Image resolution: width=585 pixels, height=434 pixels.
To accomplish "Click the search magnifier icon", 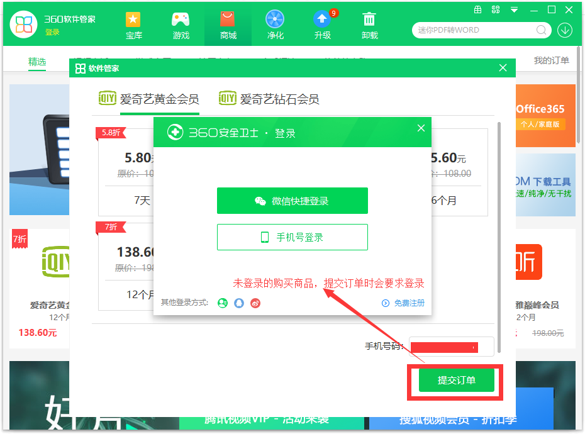I will tap(541, 30).
